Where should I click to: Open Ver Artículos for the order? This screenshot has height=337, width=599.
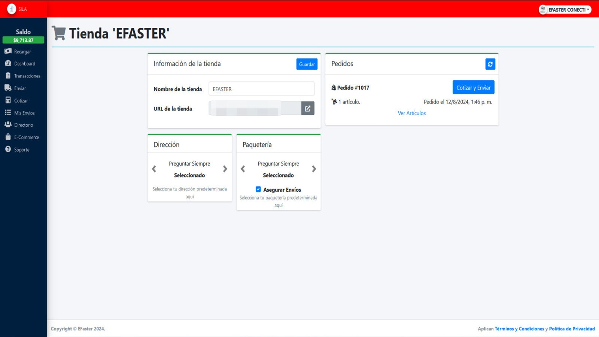click(411, 113)
